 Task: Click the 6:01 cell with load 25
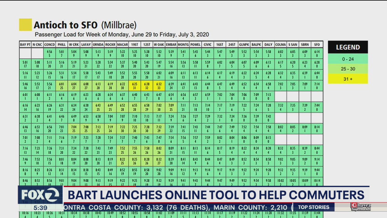click(x=62, y=86)
